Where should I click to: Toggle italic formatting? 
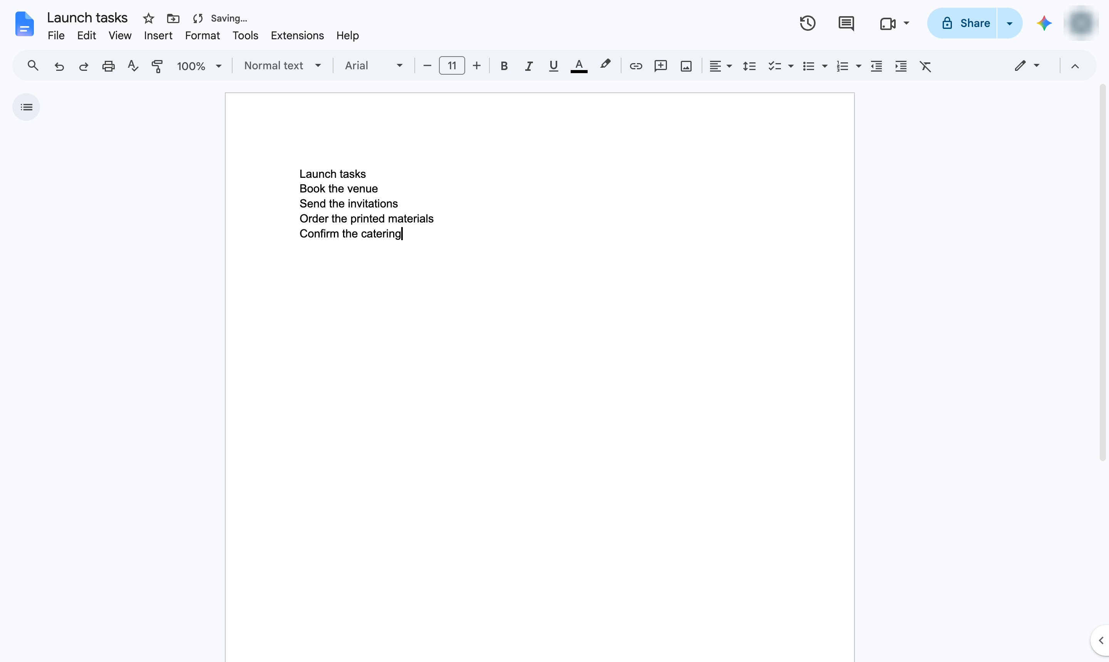(528, 66)
